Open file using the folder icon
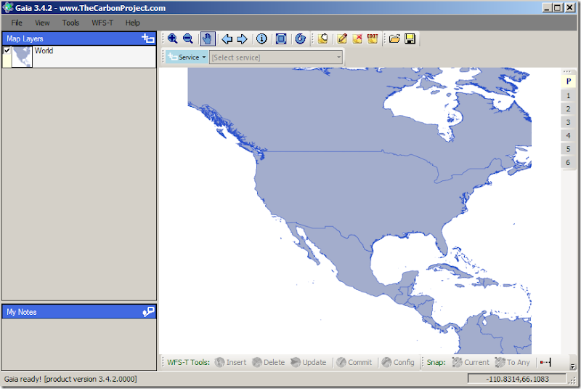This screenshot has height=389, width=581. click(x=394, y=39)
